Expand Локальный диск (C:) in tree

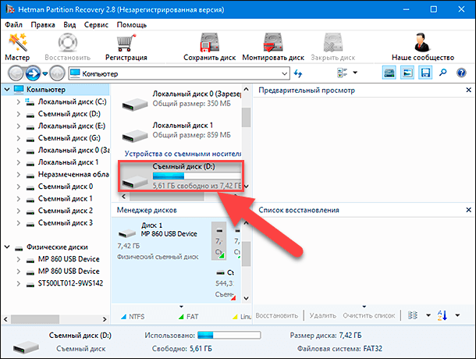click(x=19, y=102)
